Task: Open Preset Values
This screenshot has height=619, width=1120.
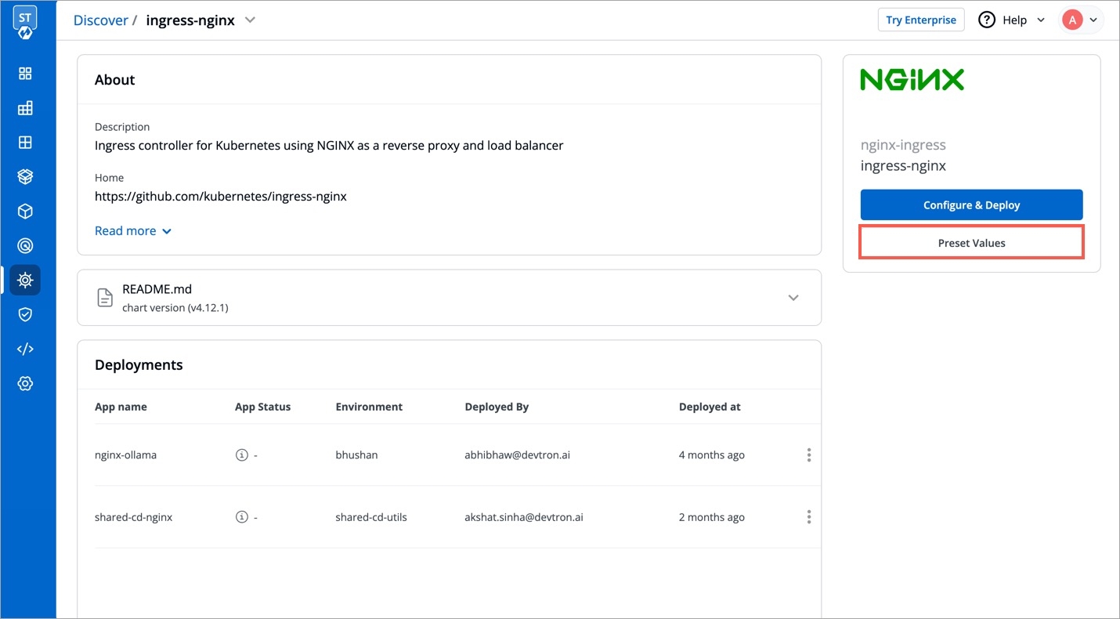Action: 971,243
